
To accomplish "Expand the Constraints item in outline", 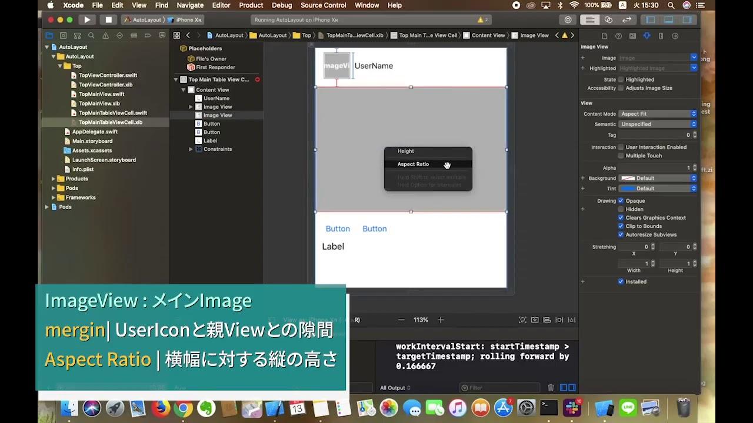I will [191, 149].
